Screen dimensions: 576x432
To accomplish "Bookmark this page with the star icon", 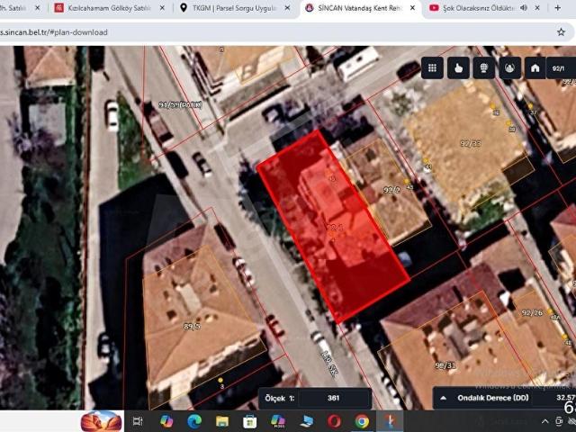I will (x=561, y=32).
